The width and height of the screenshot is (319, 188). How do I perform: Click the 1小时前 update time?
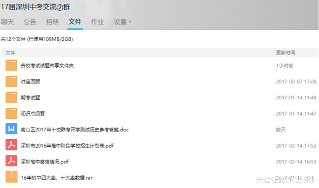(285, 65)
